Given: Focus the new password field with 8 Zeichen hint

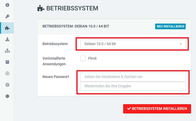Looking at the screenshot, I should [x=133, y=77].
